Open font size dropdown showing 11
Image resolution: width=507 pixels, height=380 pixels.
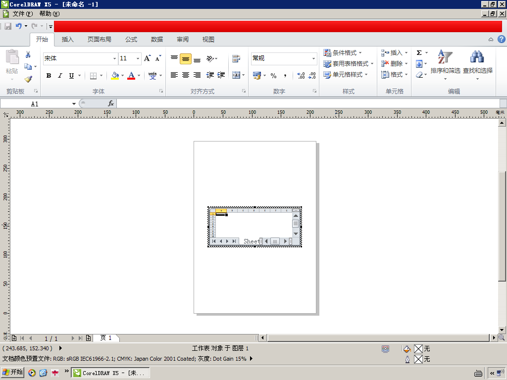(x=138, y=58)
